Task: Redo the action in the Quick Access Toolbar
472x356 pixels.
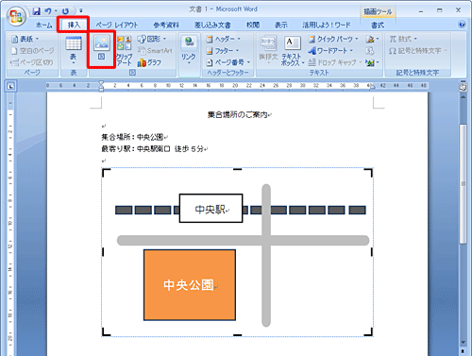Action: 65,11
